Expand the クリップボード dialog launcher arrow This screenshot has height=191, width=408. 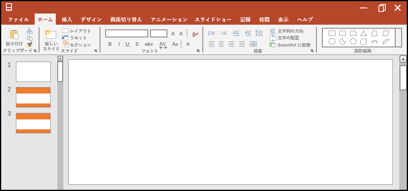point(35,51)
